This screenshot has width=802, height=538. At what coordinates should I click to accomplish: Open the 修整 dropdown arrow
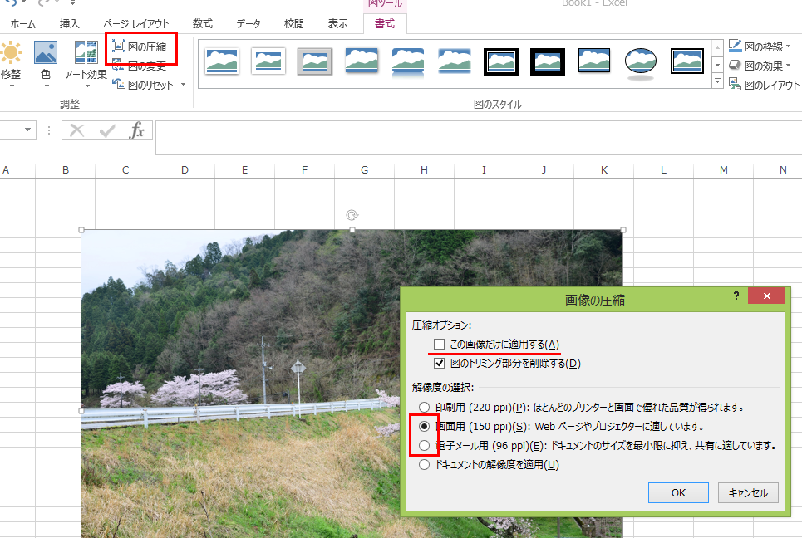12,86
